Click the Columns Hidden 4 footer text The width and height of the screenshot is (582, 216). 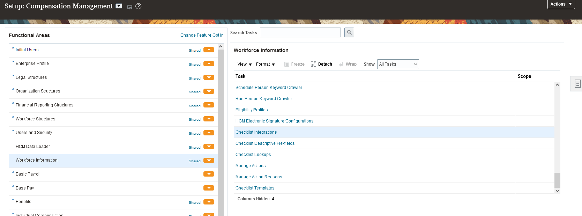point(256,199)
